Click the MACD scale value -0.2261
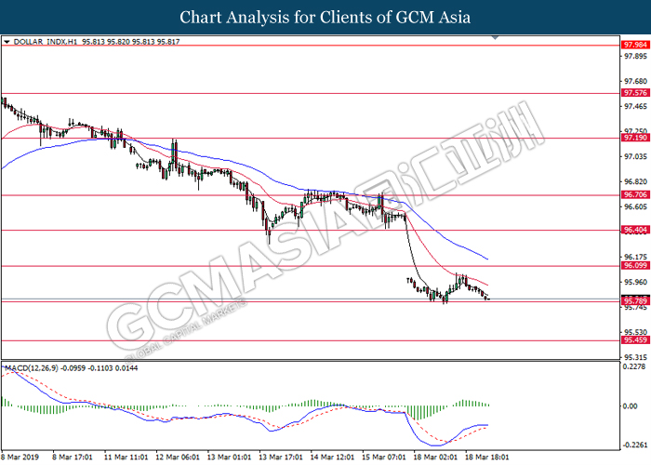The width and height of the screenshot is (651, 465). (x=634, y=445)
